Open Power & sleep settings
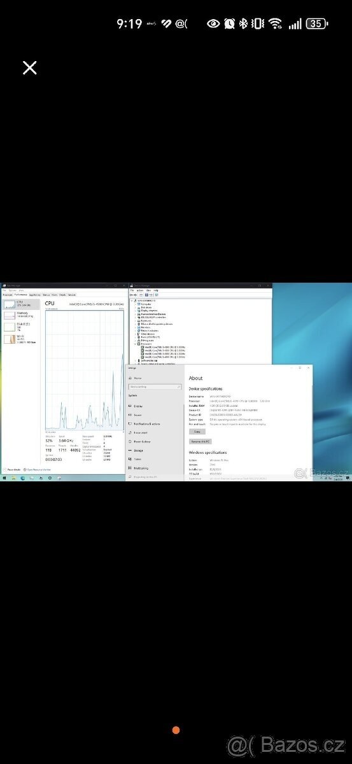 point(140,442)
